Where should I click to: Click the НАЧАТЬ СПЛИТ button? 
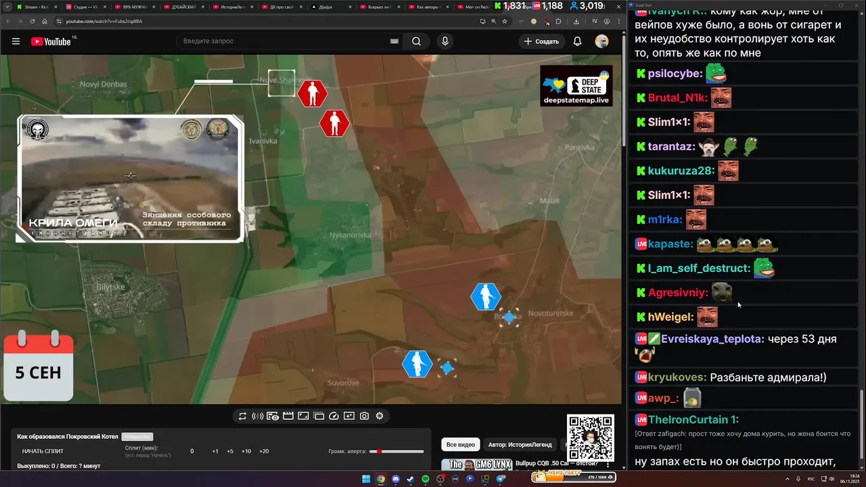pyautogui.click(x=43, y=451)
